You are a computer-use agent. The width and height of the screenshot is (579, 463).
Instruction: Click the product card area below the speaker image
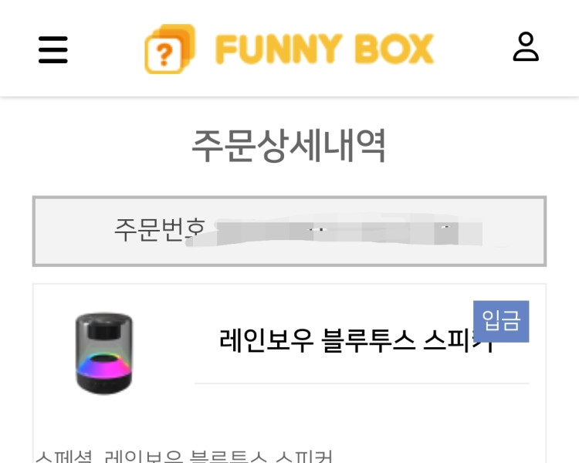104,421
